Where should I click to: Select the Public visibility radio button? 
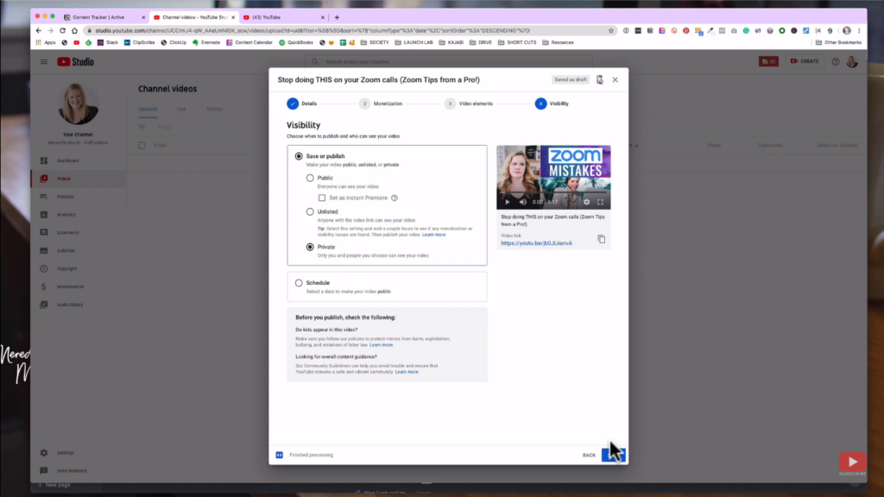(x=310, y=178)
